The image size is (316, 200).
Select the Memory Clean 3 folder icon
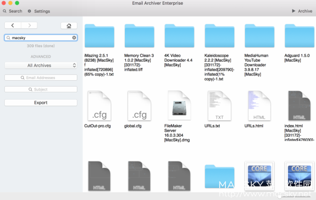click(140, 36)
